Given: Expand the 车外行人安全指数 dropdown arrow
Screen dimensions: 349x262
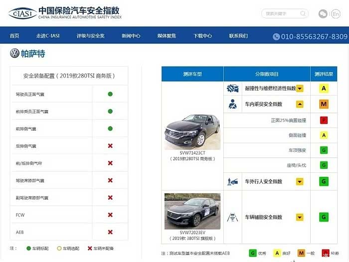Looking at the screenshot, I should pos(300,181).
